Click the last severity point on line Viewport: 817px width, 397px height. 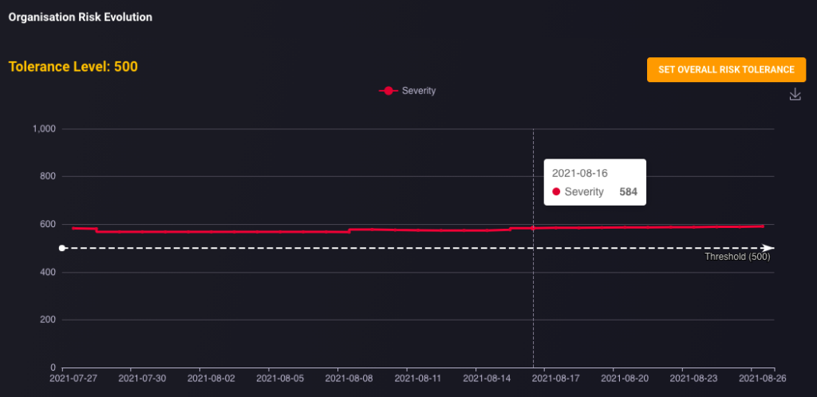click(x=762, y=226)
